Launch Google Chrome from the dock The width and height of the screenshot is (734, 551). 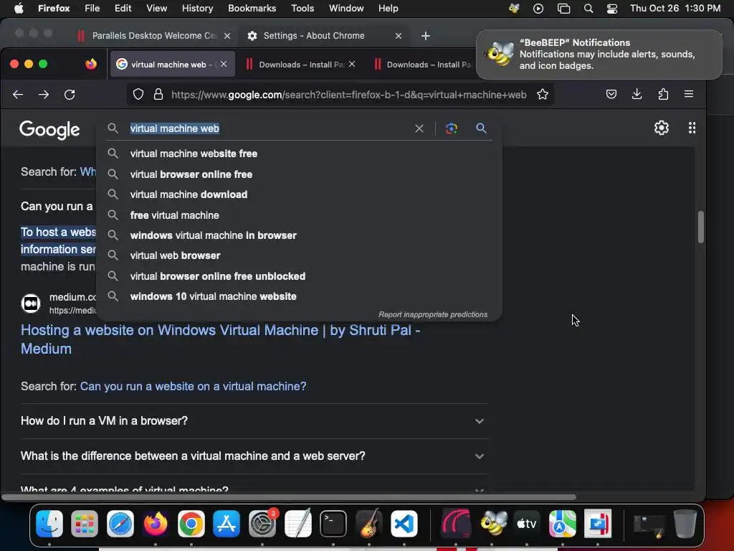[191, 523]
